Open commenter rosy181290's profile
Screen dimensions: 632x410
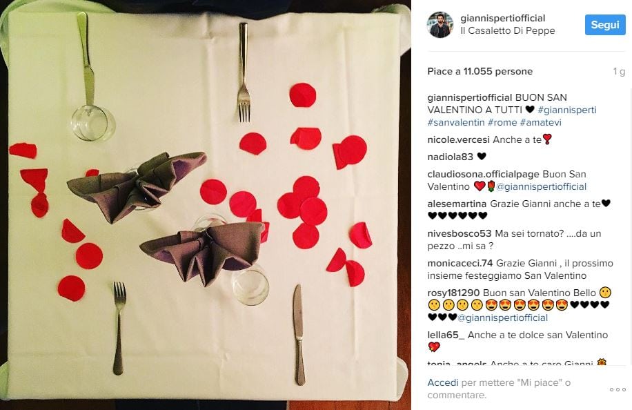453,293
